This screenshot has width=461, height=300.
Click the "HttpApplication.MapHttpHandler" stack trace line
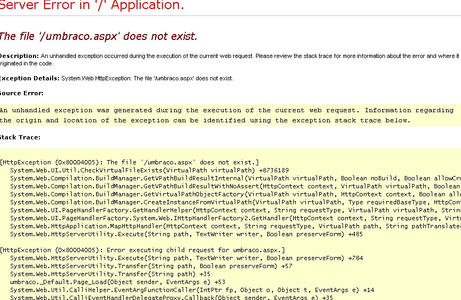click(235, 226)
